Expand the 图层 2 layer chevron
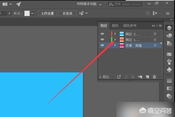175x117 pixels. pos(115,34)
